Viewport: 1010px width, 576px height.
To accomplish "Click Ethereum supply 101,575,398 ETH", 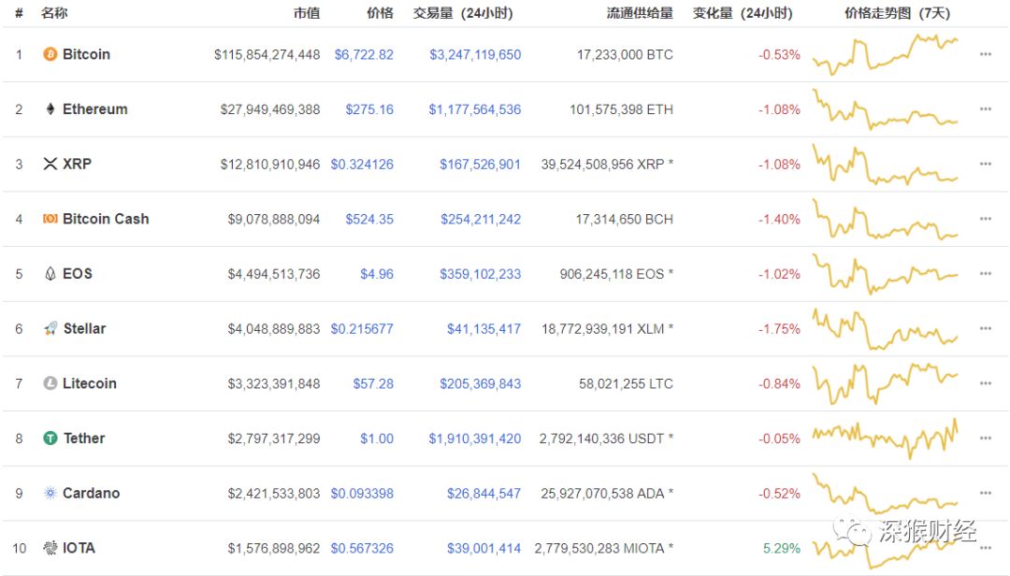I will tap(622, 109).
